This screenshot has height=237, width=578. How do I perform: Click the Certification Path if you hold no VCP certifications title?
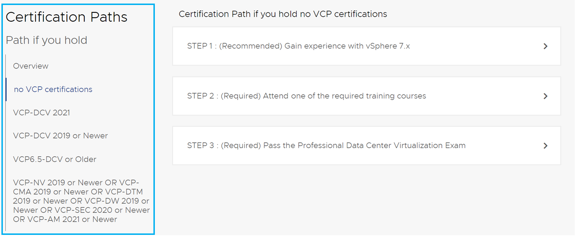(x=283, y=14)
